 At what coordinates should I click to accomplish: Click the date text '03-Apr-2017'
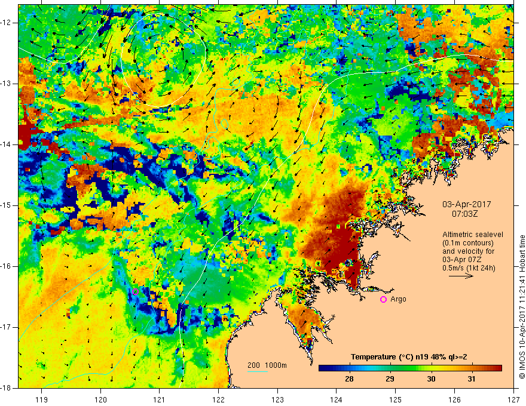[467, 204]
